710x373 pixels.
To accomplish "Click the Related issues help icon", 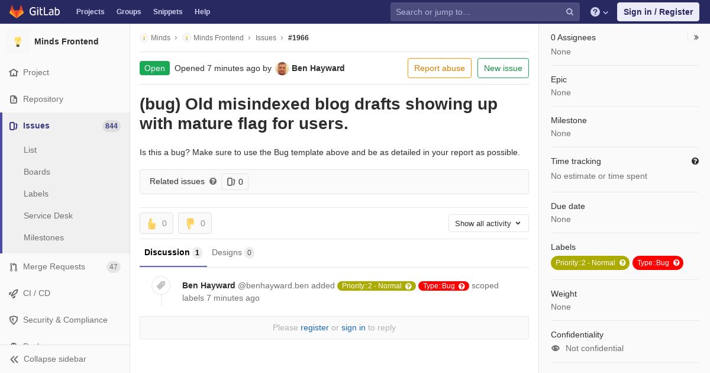I will point(213,181).
